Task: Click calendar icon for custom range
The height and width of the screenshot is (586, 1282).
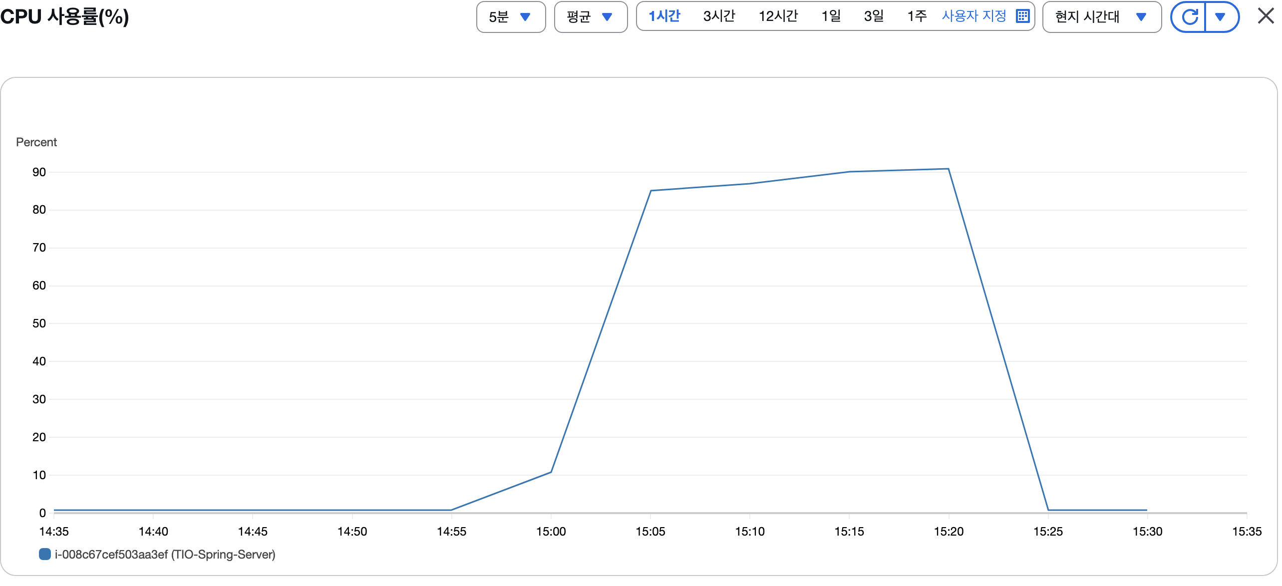Action: 1023,16
